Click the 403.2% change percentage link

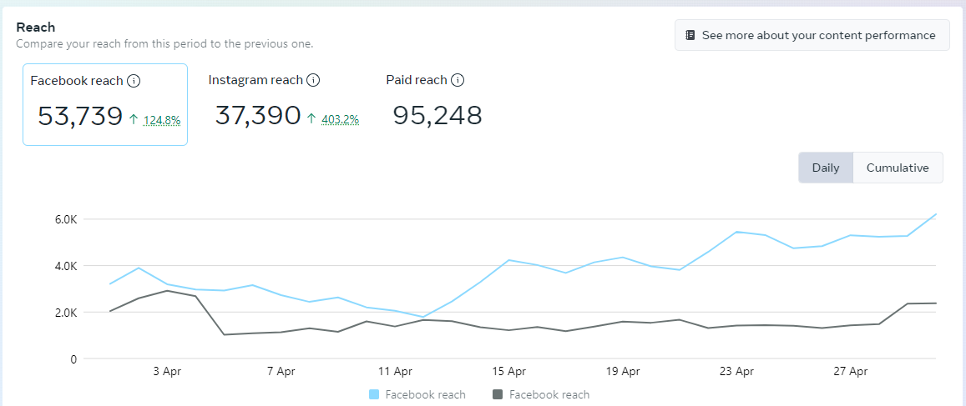[x=340, y=120]
